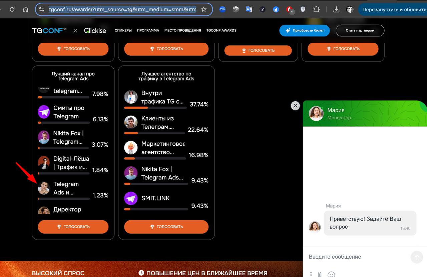Screen dimensions: 427x277
Task: Go to TGCONF AWARDS section
Action: click(x=221, y=30)
